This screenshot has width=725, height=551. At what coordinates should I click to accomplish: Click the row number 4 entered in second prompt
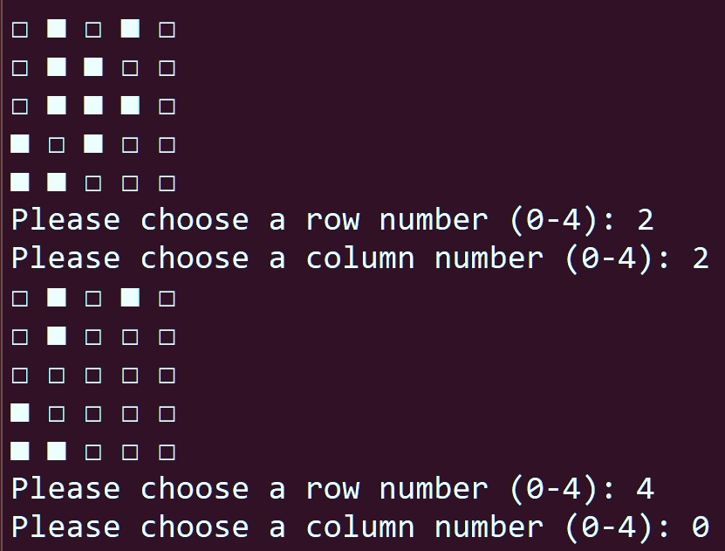(645, 489)
